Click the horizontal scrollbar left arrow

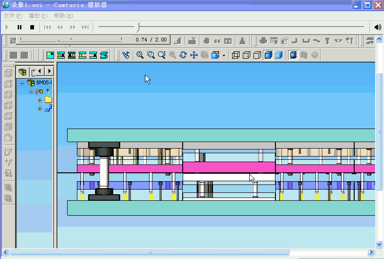pyautogui.click(x=6, y=252)
